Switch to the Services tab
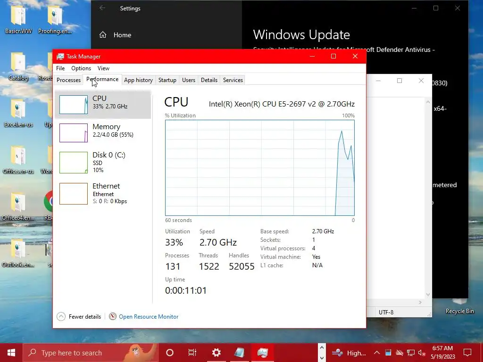 [233, 80]
